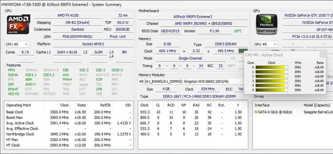The height and width of the screenshot is (154, 333).
Task: Click the SSE4A feature flag
Action: click(13, 75)
